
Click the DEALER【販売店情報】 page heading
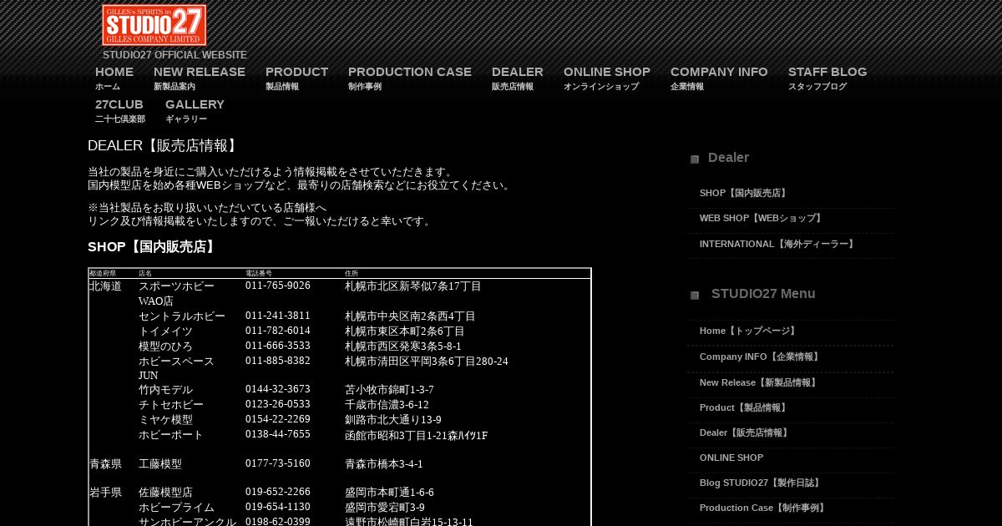pos(164,146)
